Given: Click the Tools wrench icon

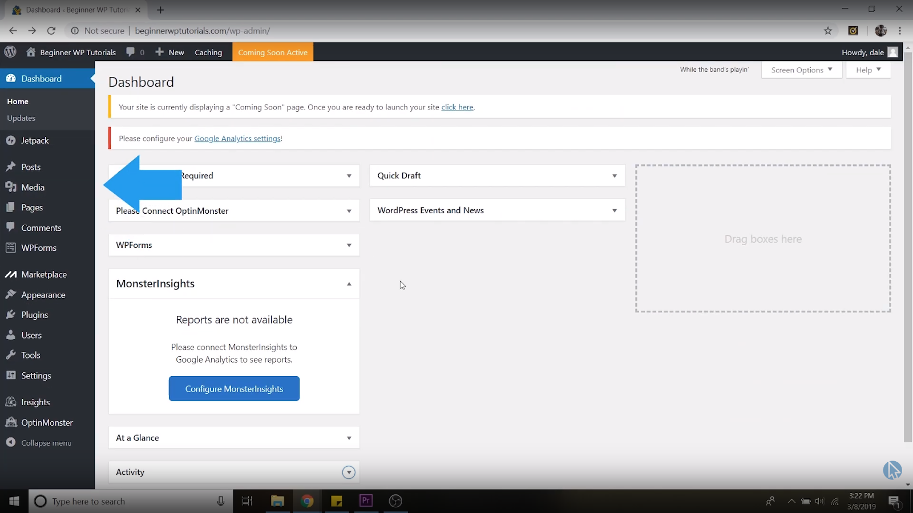Looking at the screenshot, I should tap(11, 355).
